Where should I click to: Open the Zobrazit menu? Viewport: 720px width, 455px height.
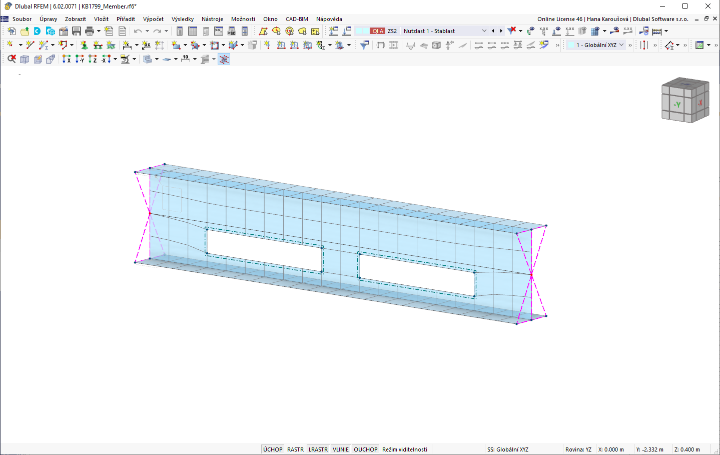76,19
